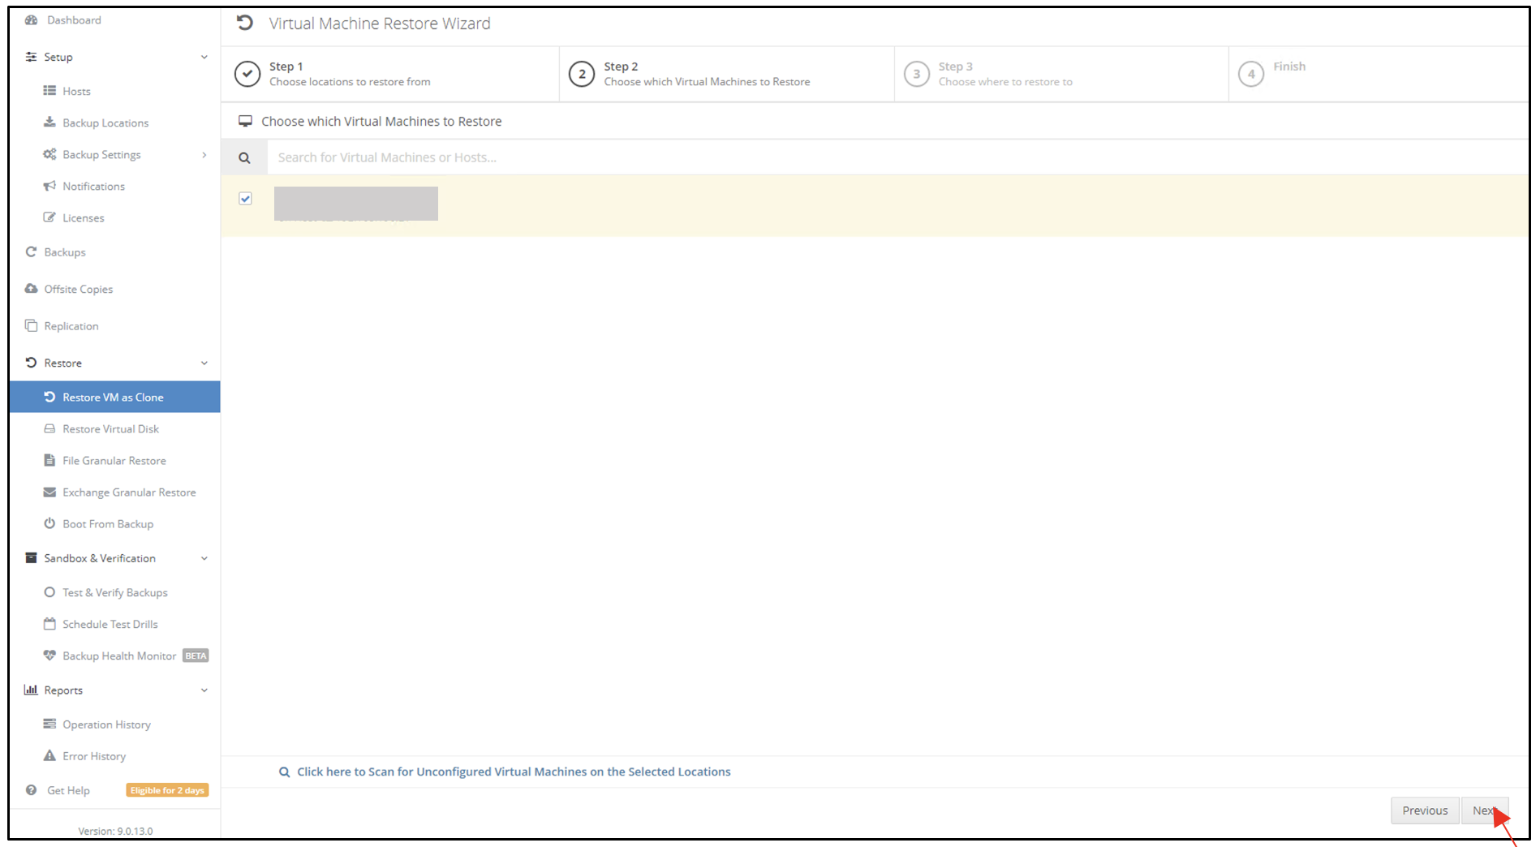Click the Schedule Test Drills calendar icon

49,624
